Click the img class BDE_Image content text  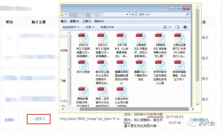[91, 119]
